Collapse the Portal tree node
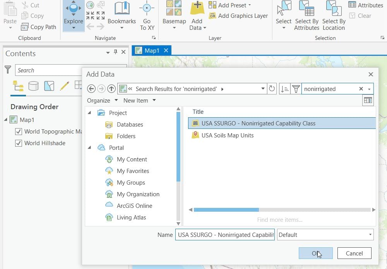Screen dimensions: 387x269 click(89, 147)
